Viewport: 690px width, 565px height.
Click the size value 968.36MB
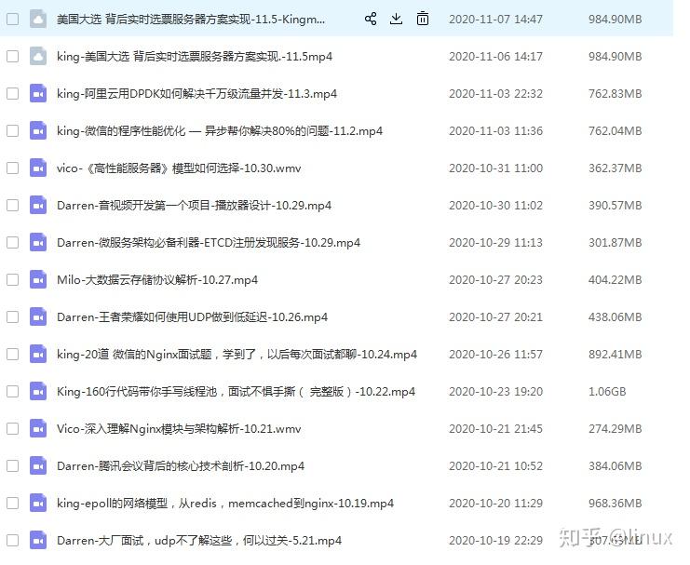pos(616,504)
